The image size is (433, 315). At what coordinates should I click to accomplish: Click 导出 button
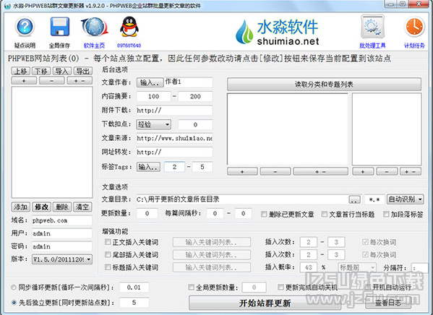(x=83, y=71)
